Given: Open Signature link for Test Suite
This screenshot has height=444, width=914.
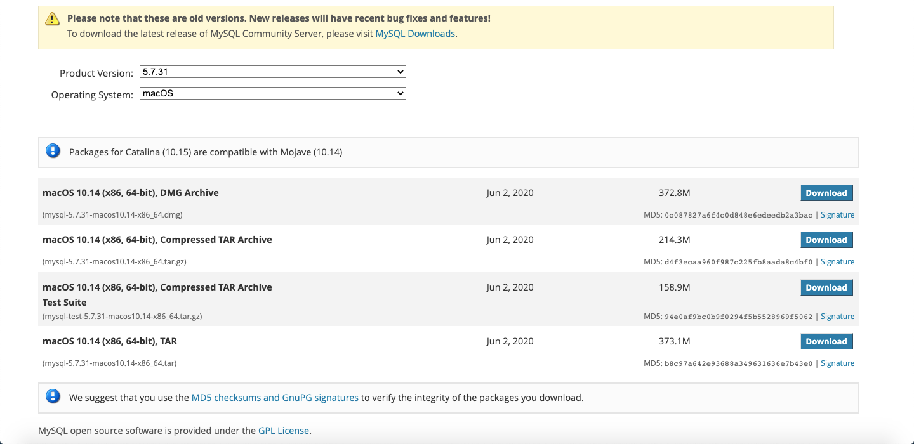Looking at the screenshot, I should [x=837, y=317].
